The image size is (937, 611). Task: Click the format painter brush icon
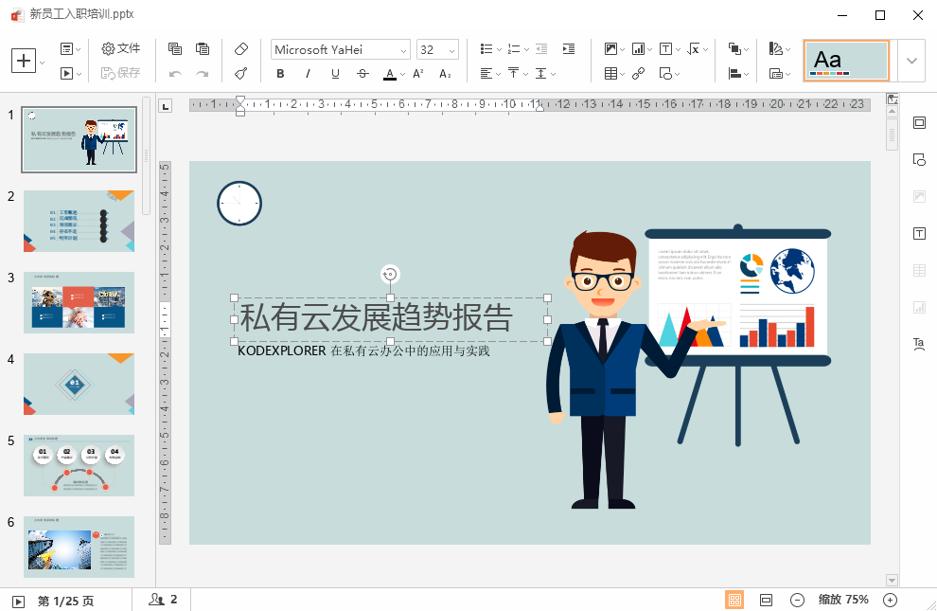click(240, 74)
